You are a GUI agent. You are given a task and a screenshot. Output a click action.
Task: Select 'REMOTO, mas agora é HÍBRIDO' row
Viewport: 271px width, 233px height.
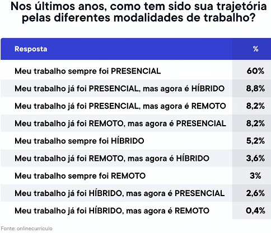[x=135, y=158]
